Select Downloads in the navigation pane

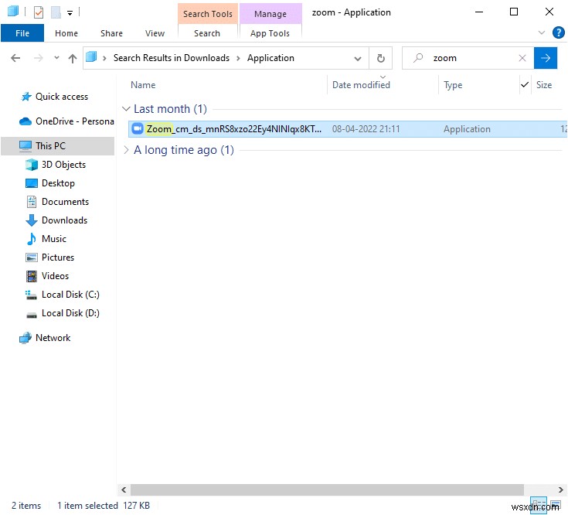(x=64, y=220)
